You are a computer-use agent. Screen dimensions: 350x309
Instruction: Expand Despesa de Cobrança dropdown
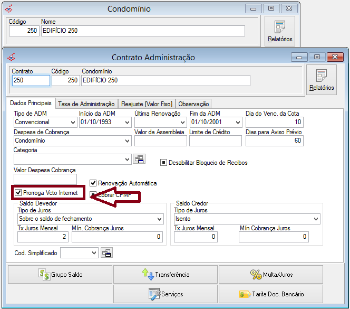pyautogui.click(x=127, y=141)
